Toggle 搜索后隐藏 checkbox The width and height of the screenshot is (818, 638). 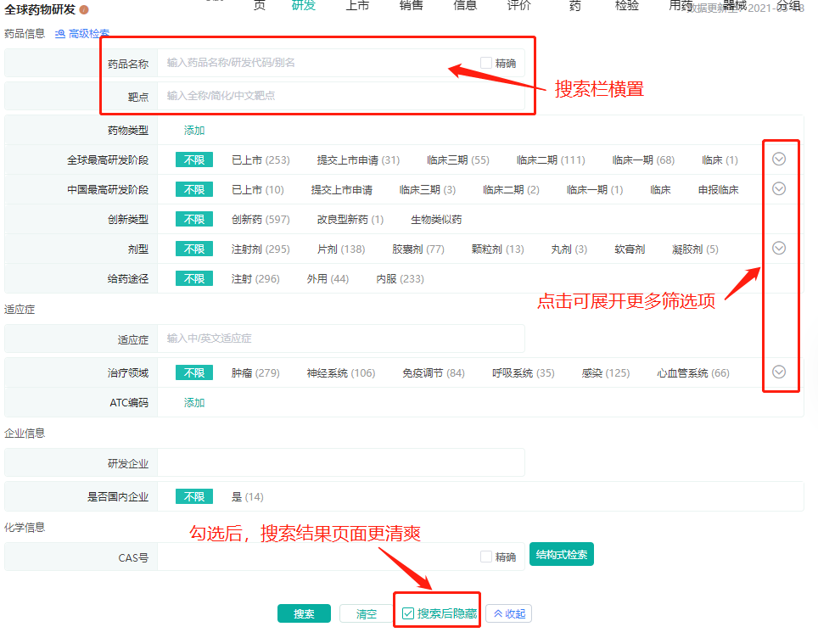click(x=408, y=613)
